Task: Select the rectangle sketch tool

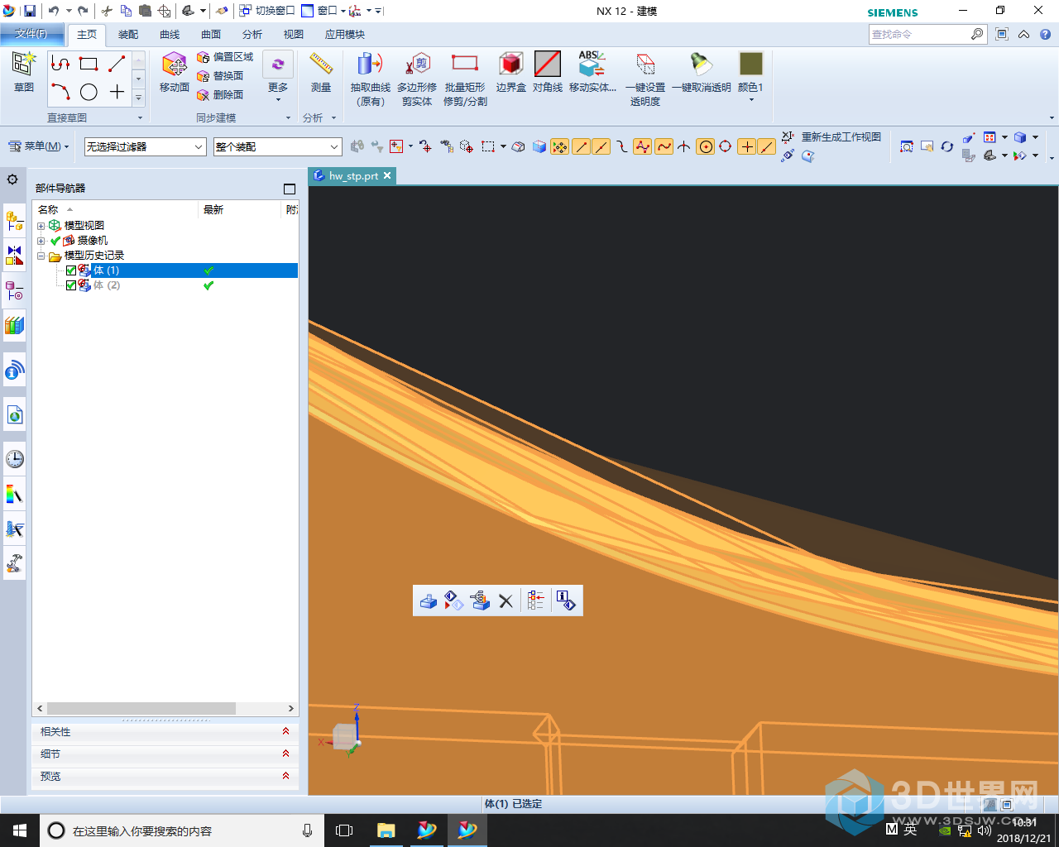Action: [x=89, y=64]
